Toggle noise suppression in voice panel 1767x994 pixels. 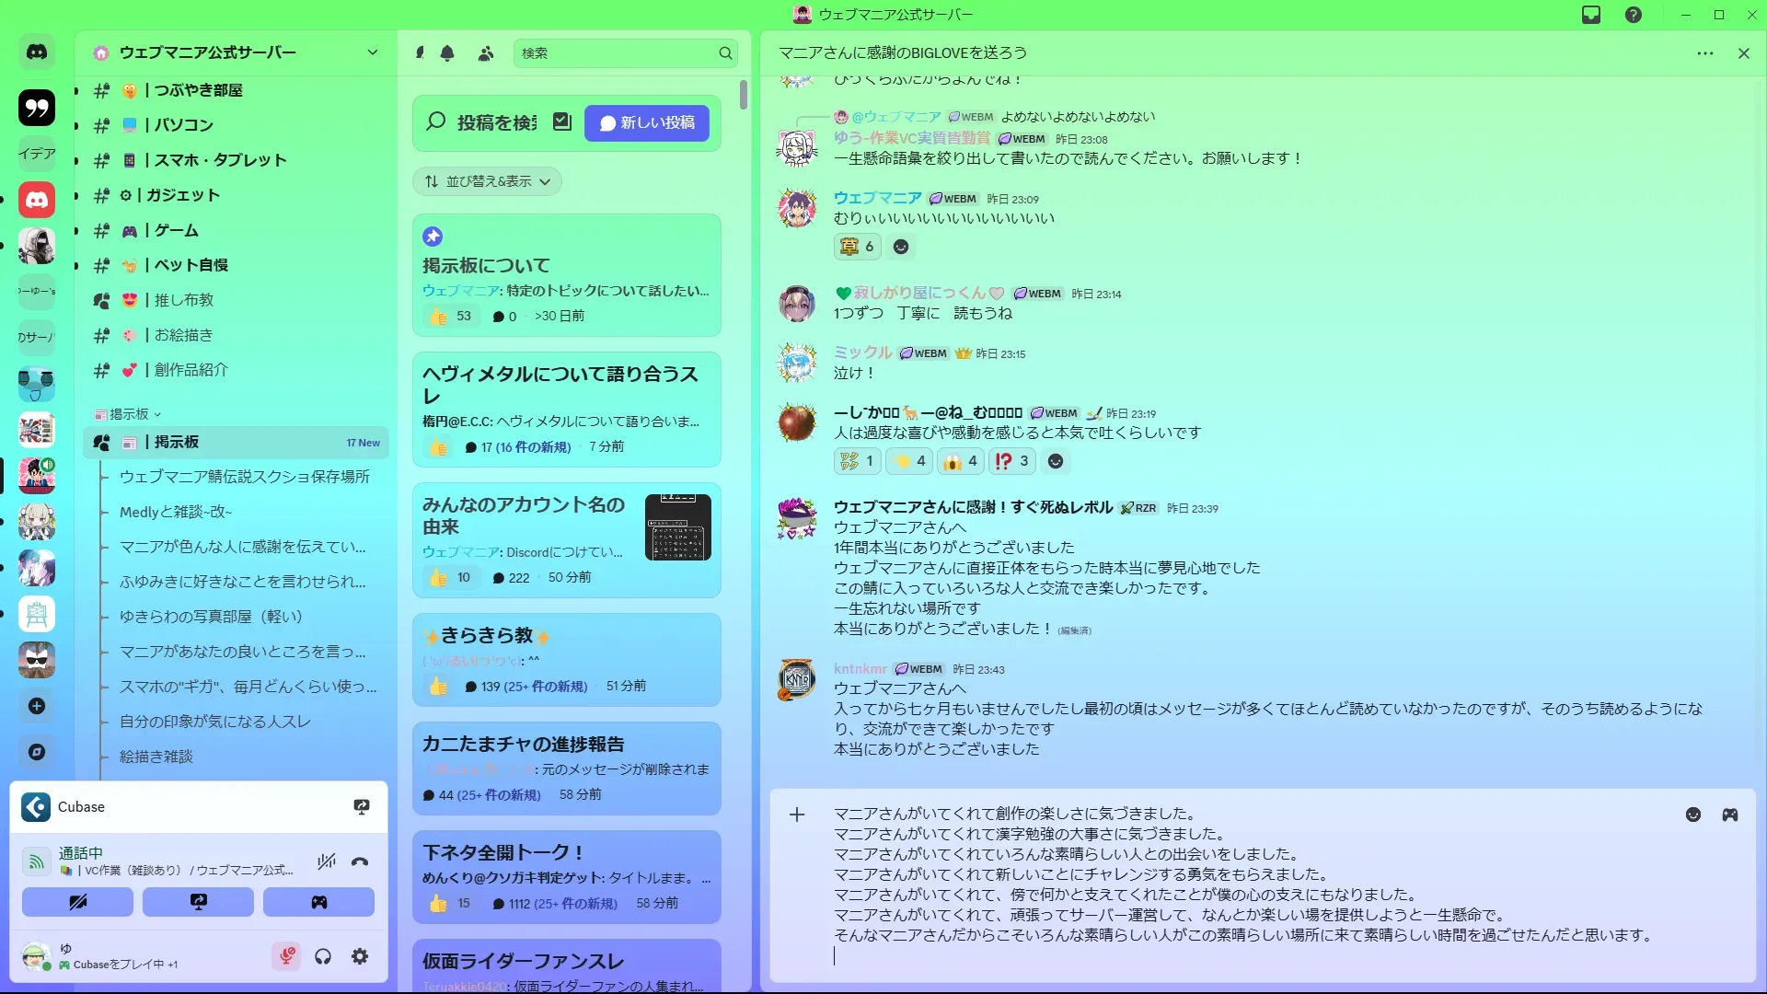point(326,862)
